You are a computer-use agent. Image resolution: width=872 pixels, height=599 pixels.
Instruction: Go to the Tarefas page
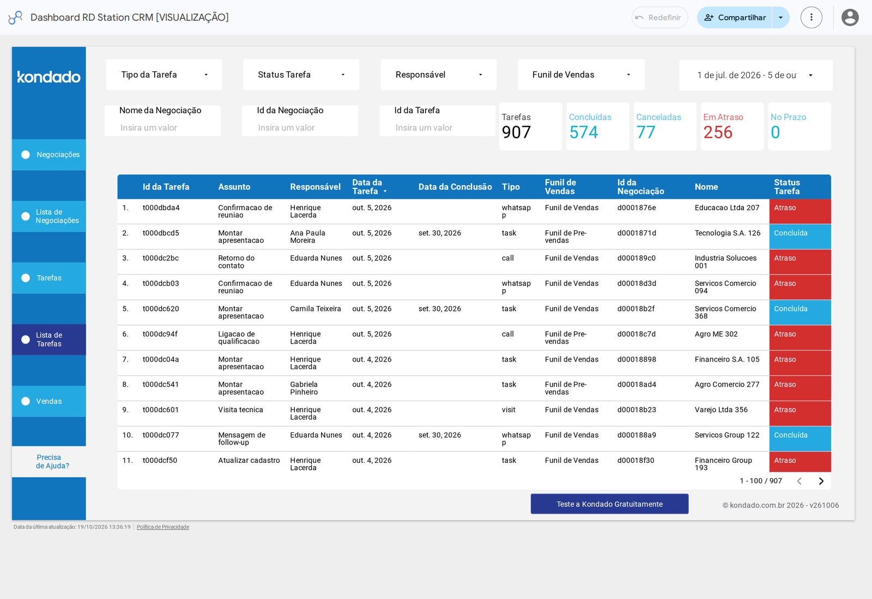(x=49, y=278)
